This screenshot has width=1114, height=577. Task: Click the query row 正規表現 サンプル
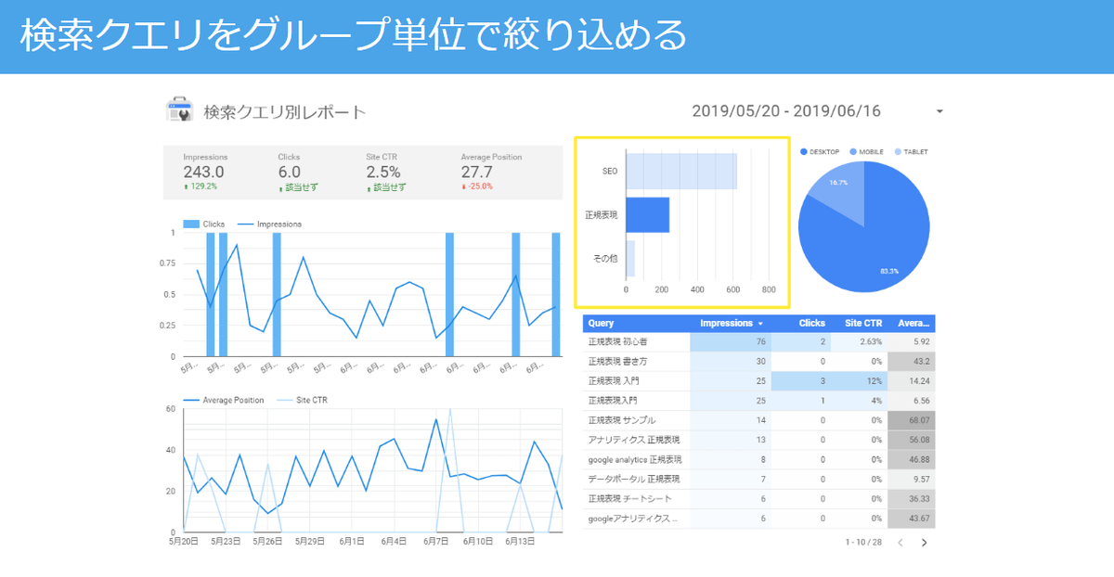point(759,420)
